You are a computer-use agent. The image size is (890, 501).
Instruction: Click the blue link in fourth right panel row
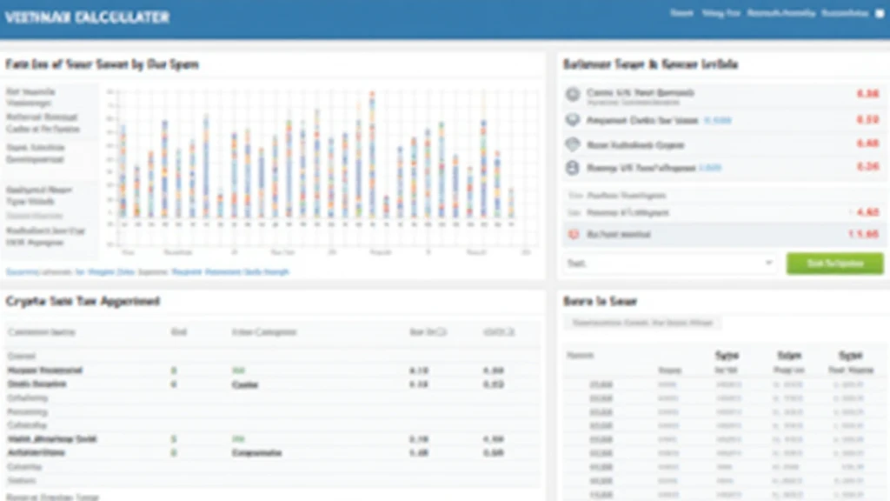[x=710, y=168]
